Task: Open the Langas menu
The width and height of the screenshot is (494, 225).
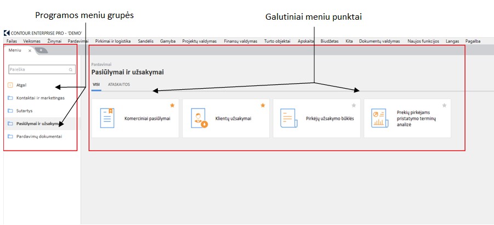Action: click(452, 41)
